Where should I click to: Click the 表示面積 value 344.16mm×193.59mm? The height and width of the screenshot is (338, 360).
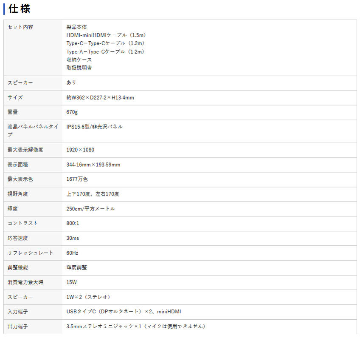(x=93, y=165)
